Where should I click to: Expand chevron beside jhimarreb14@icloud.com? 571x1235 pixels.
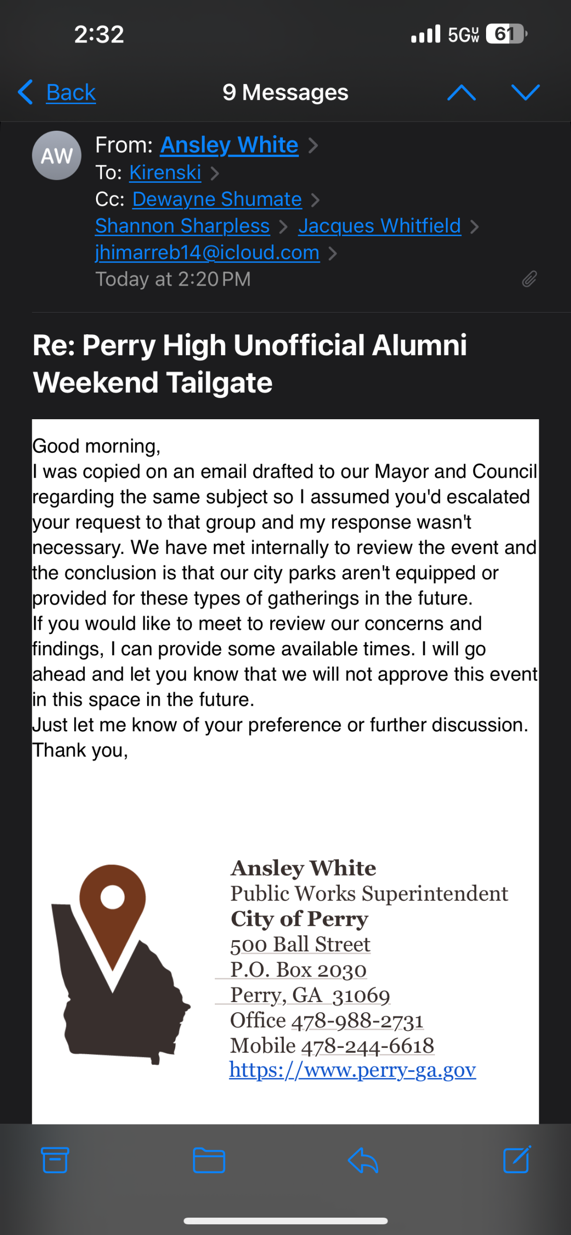coord(333,253)
